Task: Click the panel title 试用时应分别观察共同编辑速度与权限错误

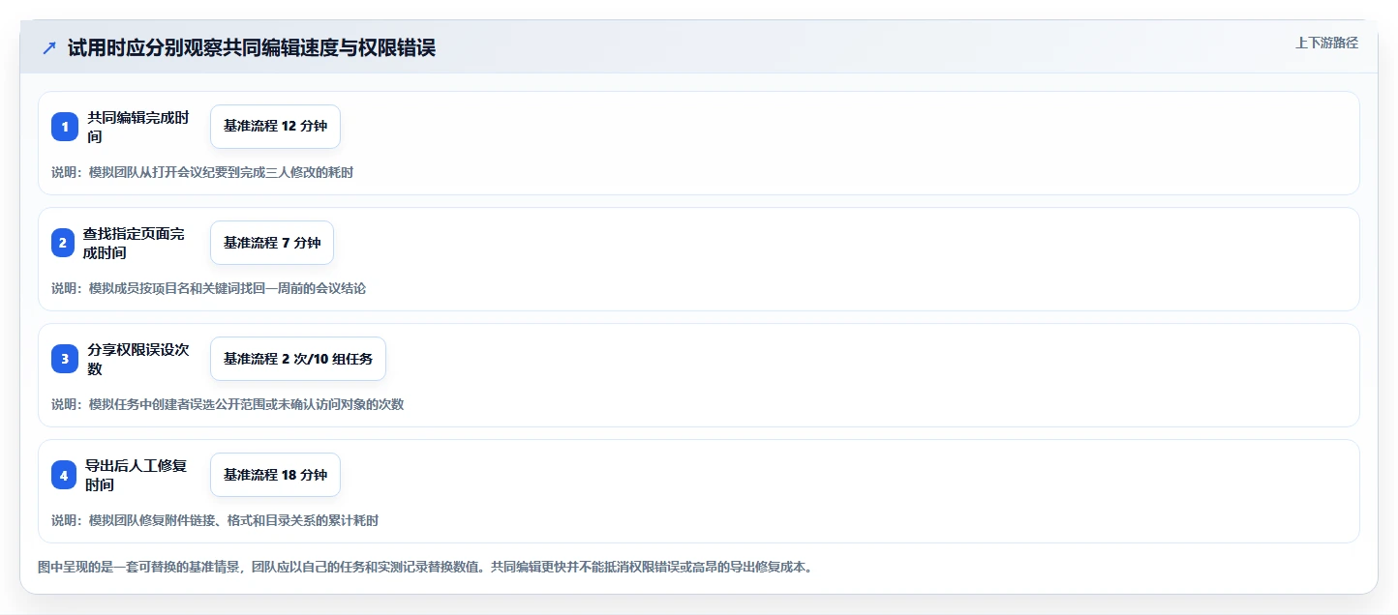Action: [252, 48]
